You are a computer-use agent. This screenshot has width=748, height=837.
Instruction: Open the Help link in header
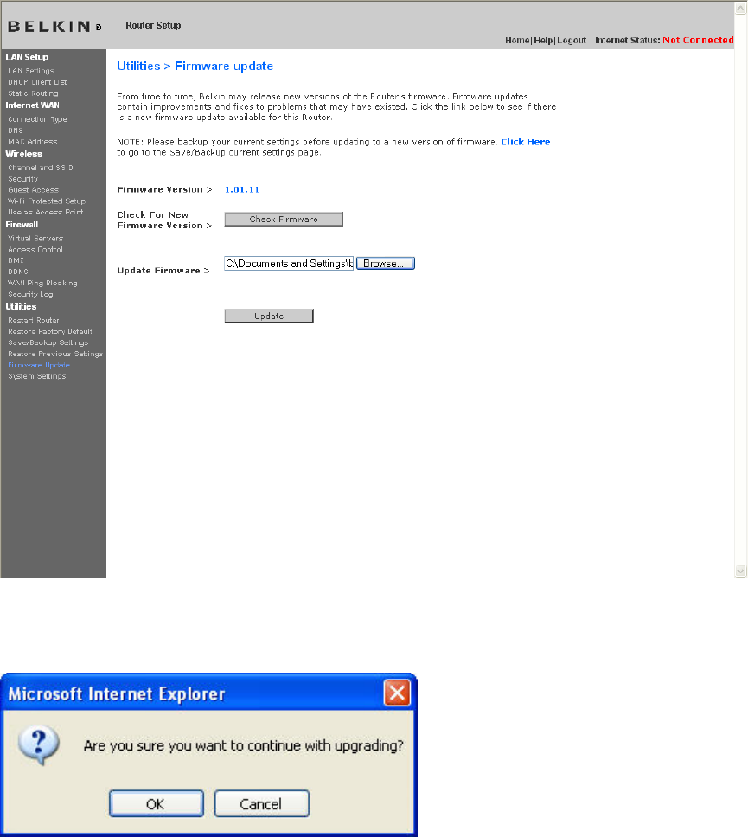(x=543, y=40)
